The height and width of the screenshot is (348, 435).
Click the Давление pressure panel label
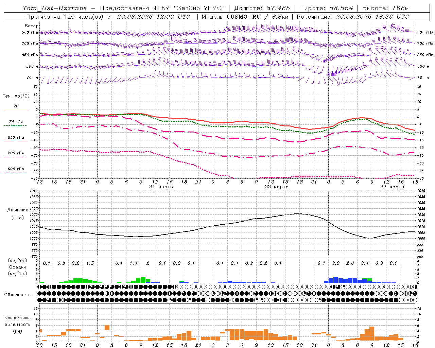tap(18, 210)
